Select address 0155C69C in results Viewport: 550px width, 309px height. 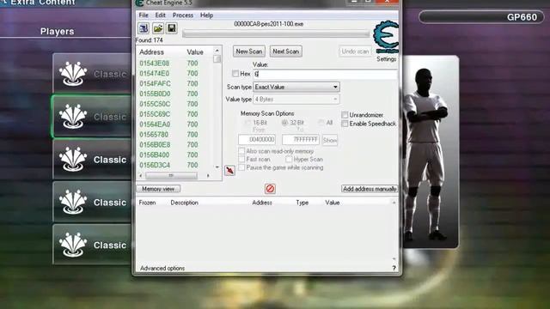[x=155, y=114]
